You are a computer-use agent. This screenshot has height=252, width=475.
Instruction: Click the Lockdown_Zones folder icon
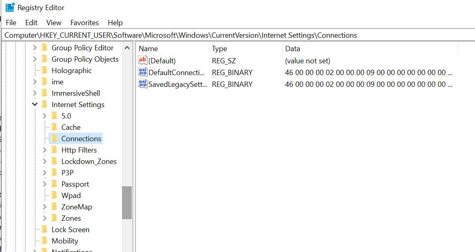[54, 162]
